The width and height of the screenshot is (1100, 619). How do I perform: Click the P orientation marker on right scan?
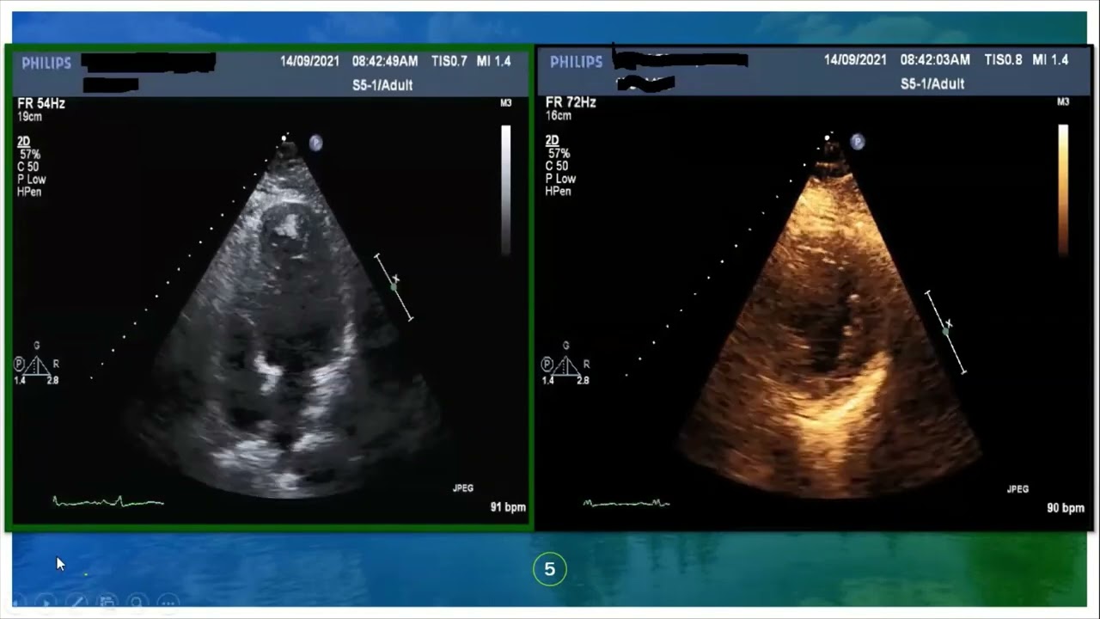point(857,142)
